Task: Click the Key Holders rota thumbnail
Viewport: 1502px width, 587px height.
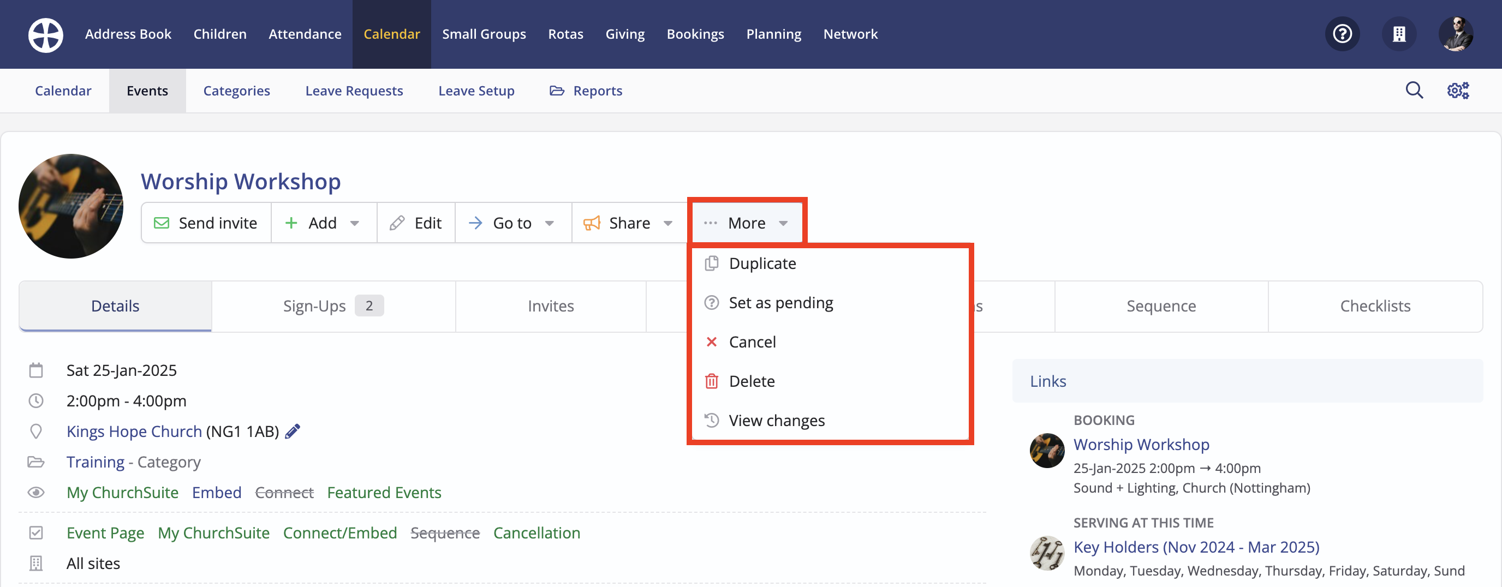Action: [x=1047, y=553]
